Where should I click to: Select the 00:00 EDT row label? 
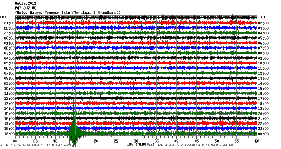9,38
